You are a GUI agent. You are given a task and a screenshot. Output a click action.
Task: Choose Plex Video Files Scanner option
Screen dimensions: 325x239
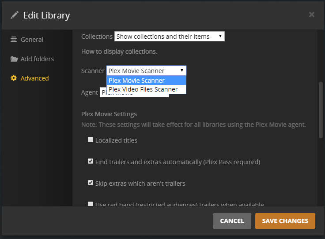146,89
